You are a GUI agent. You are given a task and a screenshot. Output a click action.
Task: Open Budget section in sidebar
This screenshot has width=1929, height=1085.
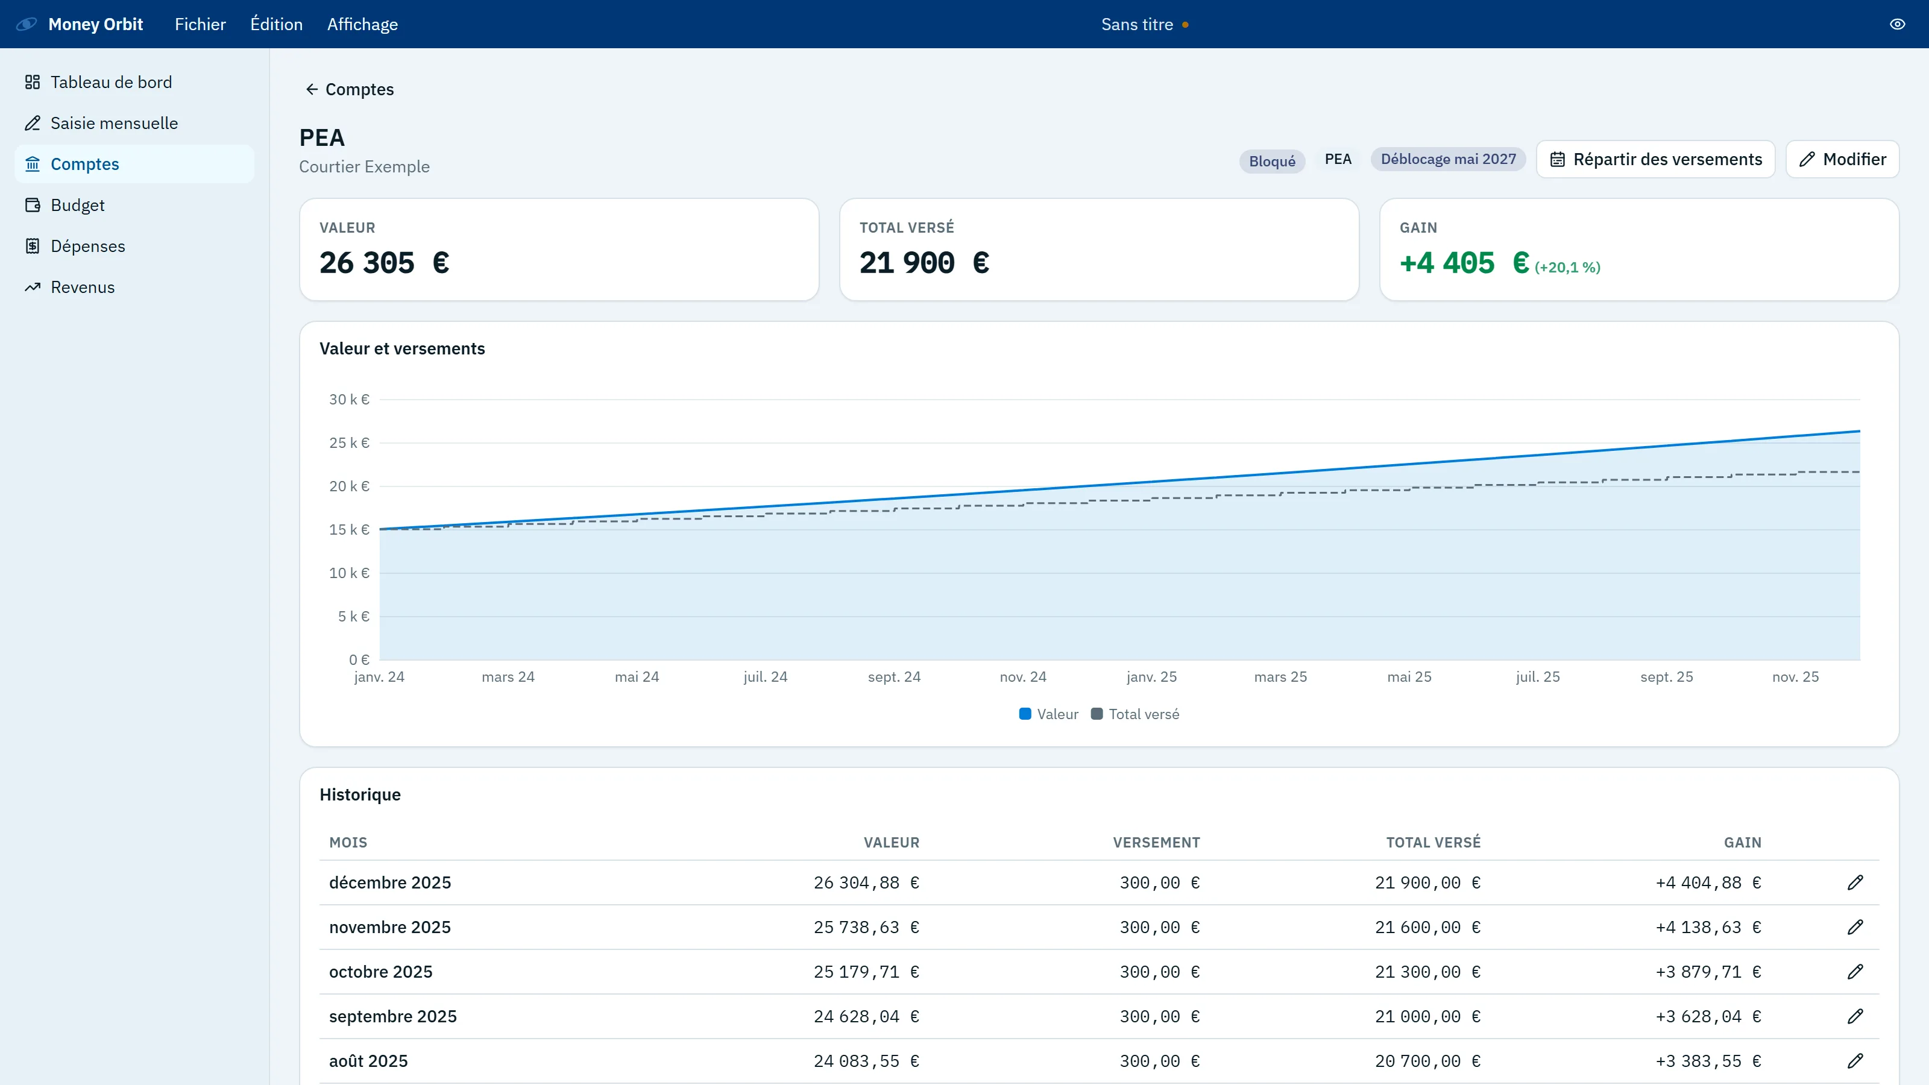[134, 205]
